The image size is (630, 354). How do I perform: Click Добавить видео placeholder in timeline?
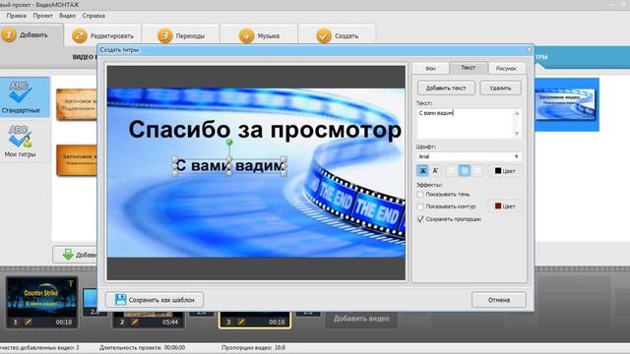(x=361, y=319)
